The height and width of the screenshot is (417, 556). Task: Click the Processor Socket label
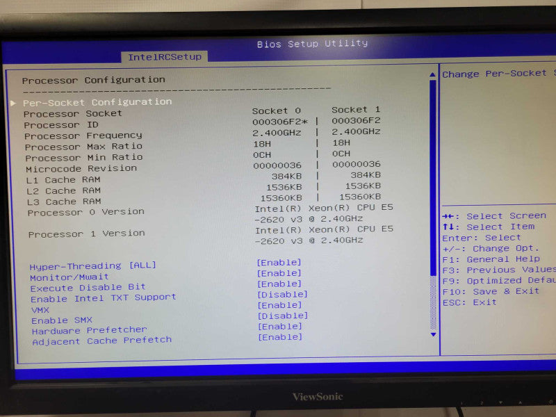(x=73, y=114)
